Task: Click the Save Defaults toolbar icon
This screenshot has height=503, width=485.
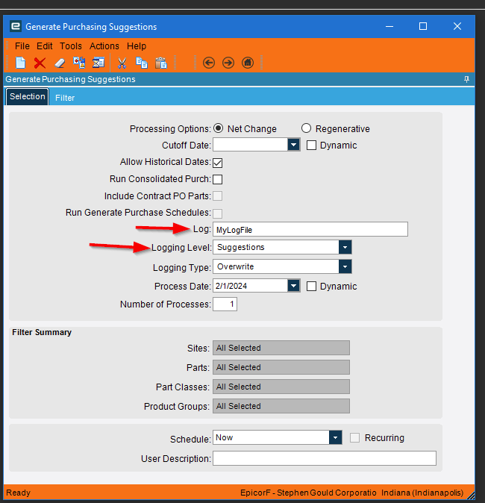Action: click(79, 63)
